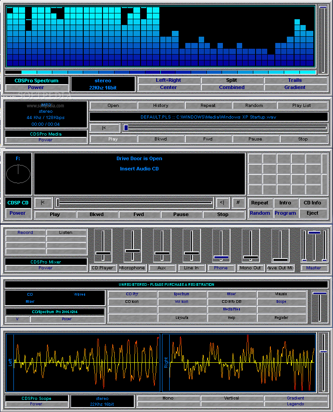Open a file with the Media Open button

[113, 106]
